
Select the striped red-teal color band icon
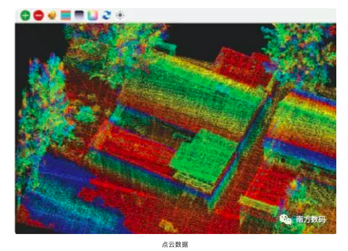[66, 15]
